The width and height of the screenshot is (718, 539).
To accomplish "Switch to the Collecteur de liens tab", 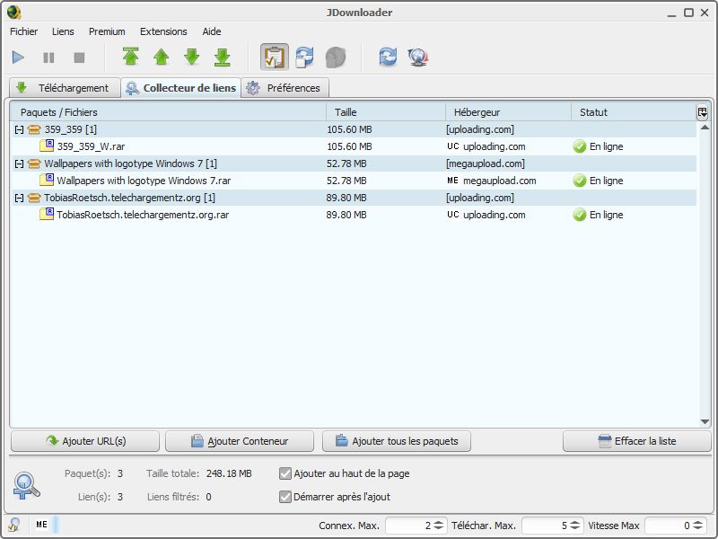I will (181, 88).
